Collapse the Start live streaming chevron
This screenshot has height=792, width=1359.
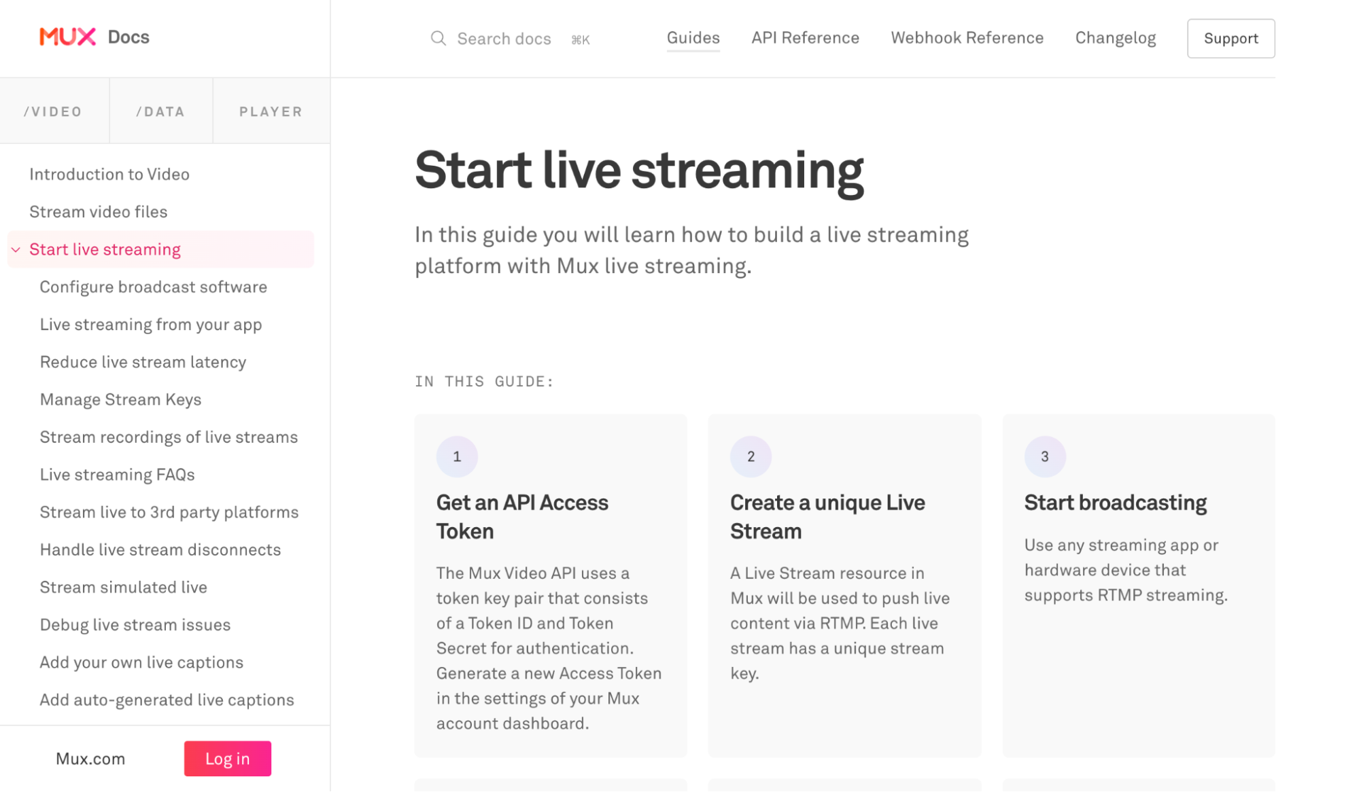point(16,250)
